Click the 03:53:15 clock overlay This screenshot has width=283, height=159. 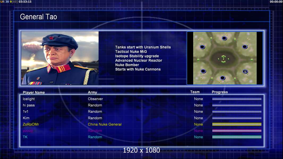pos(25,2)
